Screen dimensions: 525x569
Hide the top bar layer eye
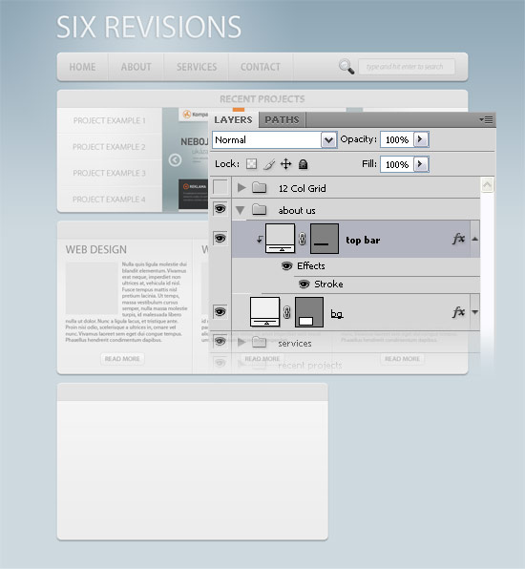pyautogui.click(x=220, y=238)
